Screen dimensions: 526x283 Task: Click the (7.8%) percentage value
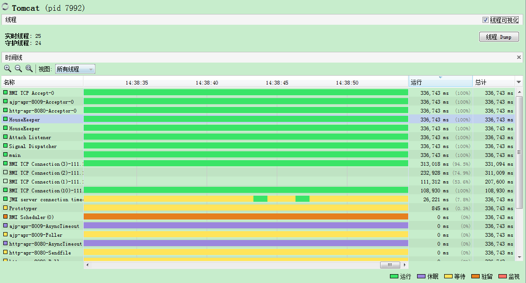pyautogui.click(x=462, y=199)
